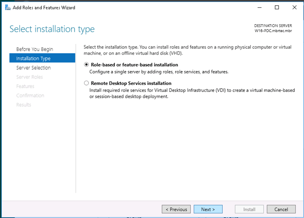Viewport: 304px width, 218px height.
Task: Go back with the Previous button
Action: (176, 209)
